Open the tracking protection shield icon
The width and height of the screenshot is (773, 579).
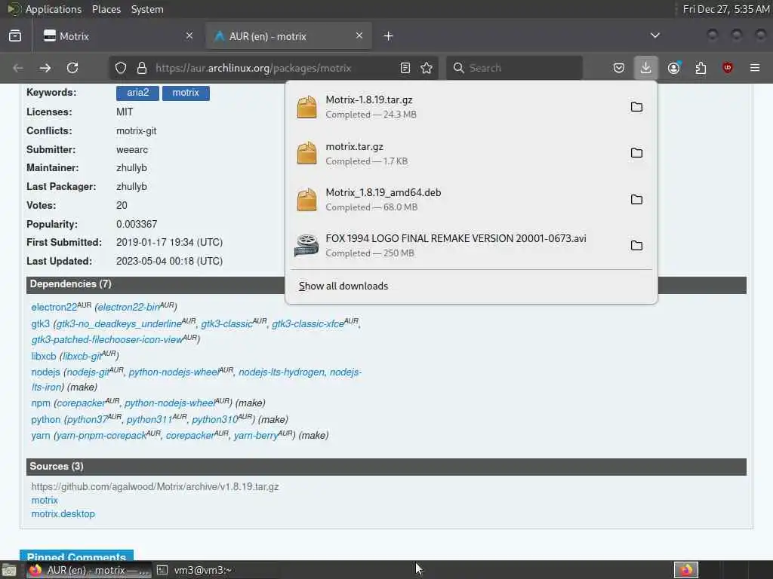click(121, 68)
